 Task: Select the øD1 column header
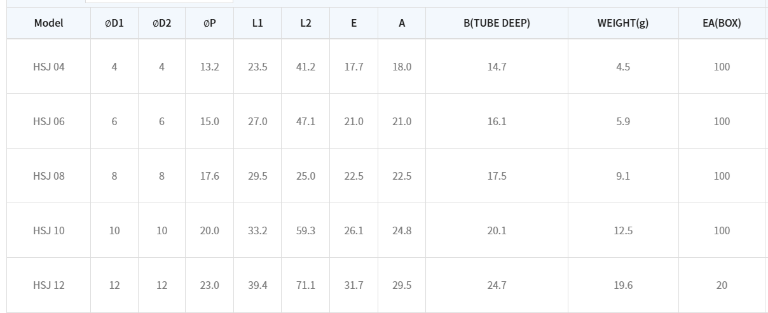pos(114,23)
